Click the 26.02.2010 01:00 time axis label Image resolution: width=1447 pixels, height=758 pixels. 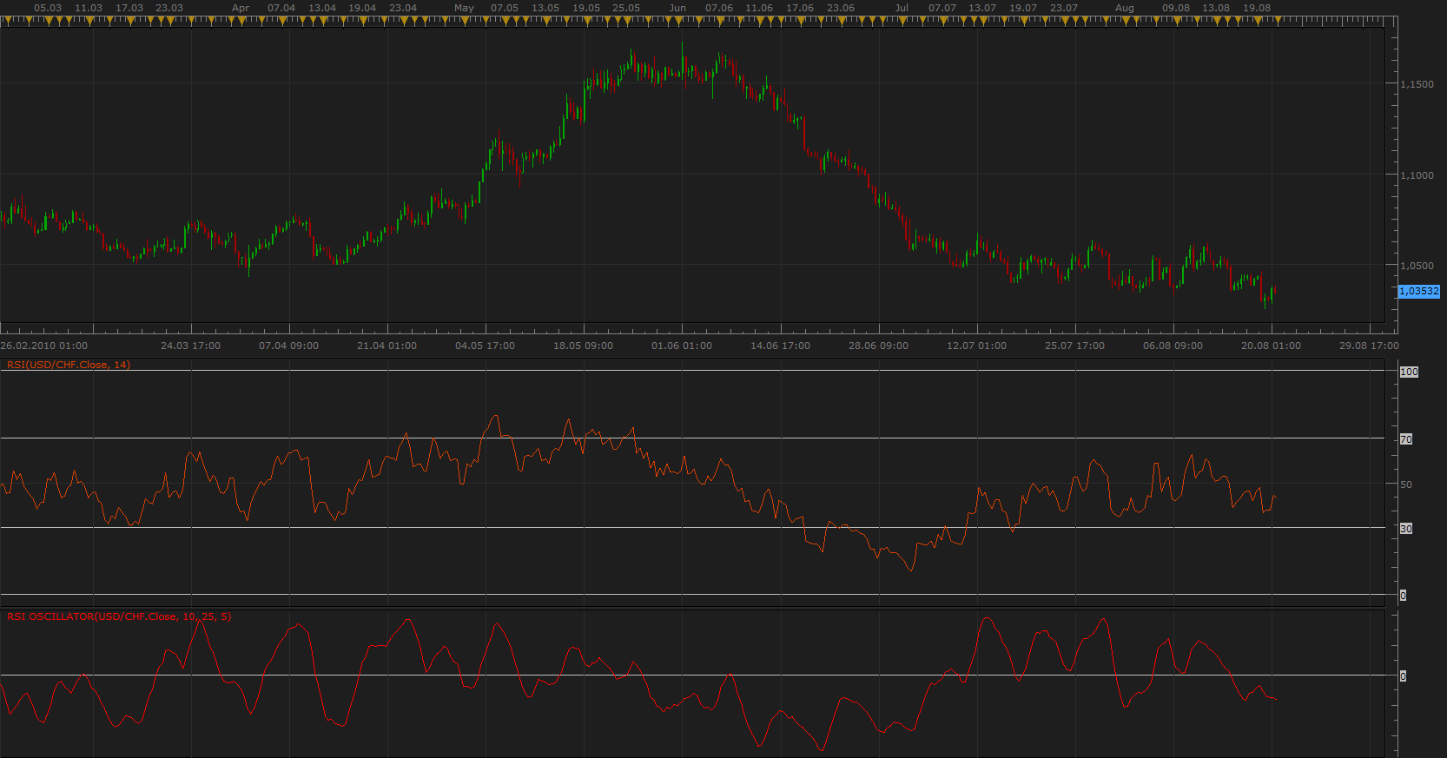(44, 346)
